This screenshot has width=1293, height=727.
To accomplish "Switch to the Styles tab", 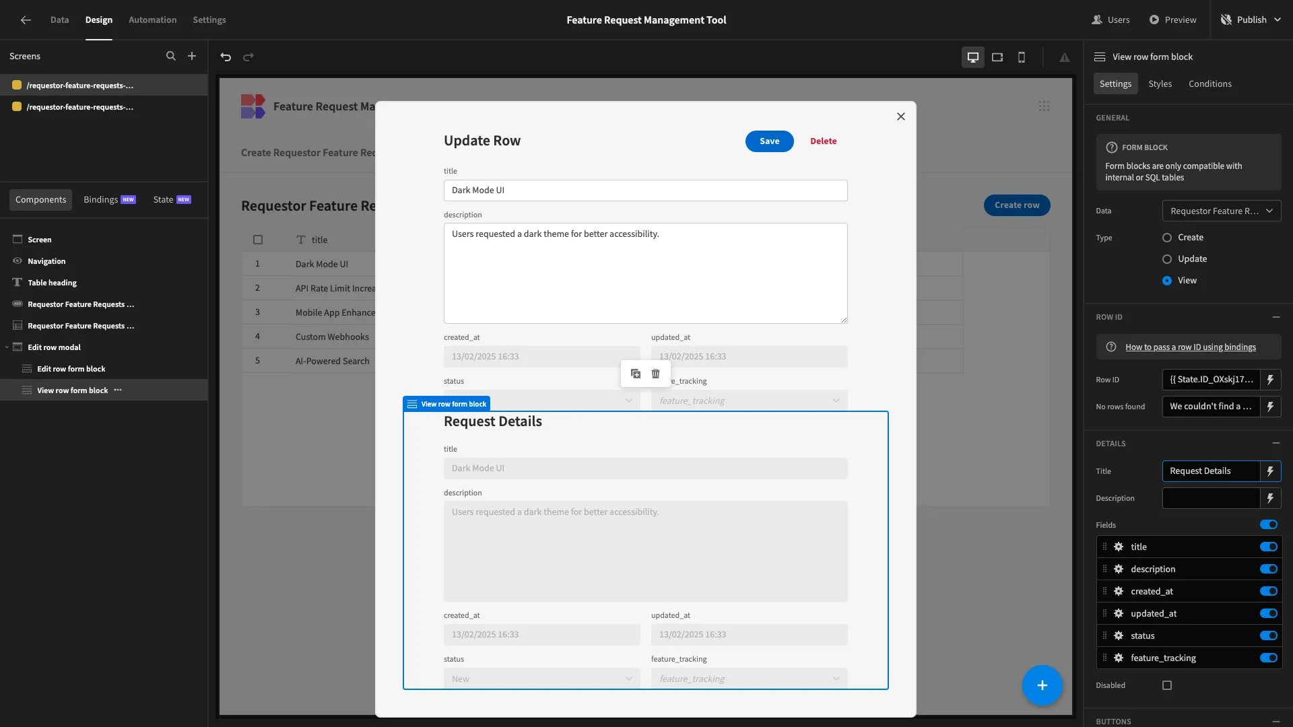I will click(1160, 83).
